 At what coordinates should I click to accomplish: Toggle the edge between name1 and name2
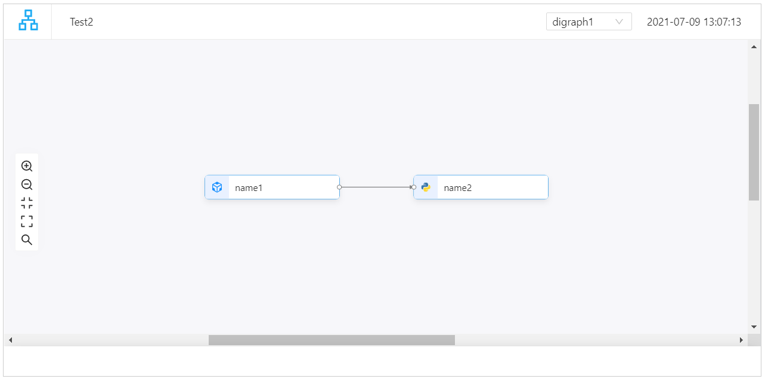tap(376, 187)
